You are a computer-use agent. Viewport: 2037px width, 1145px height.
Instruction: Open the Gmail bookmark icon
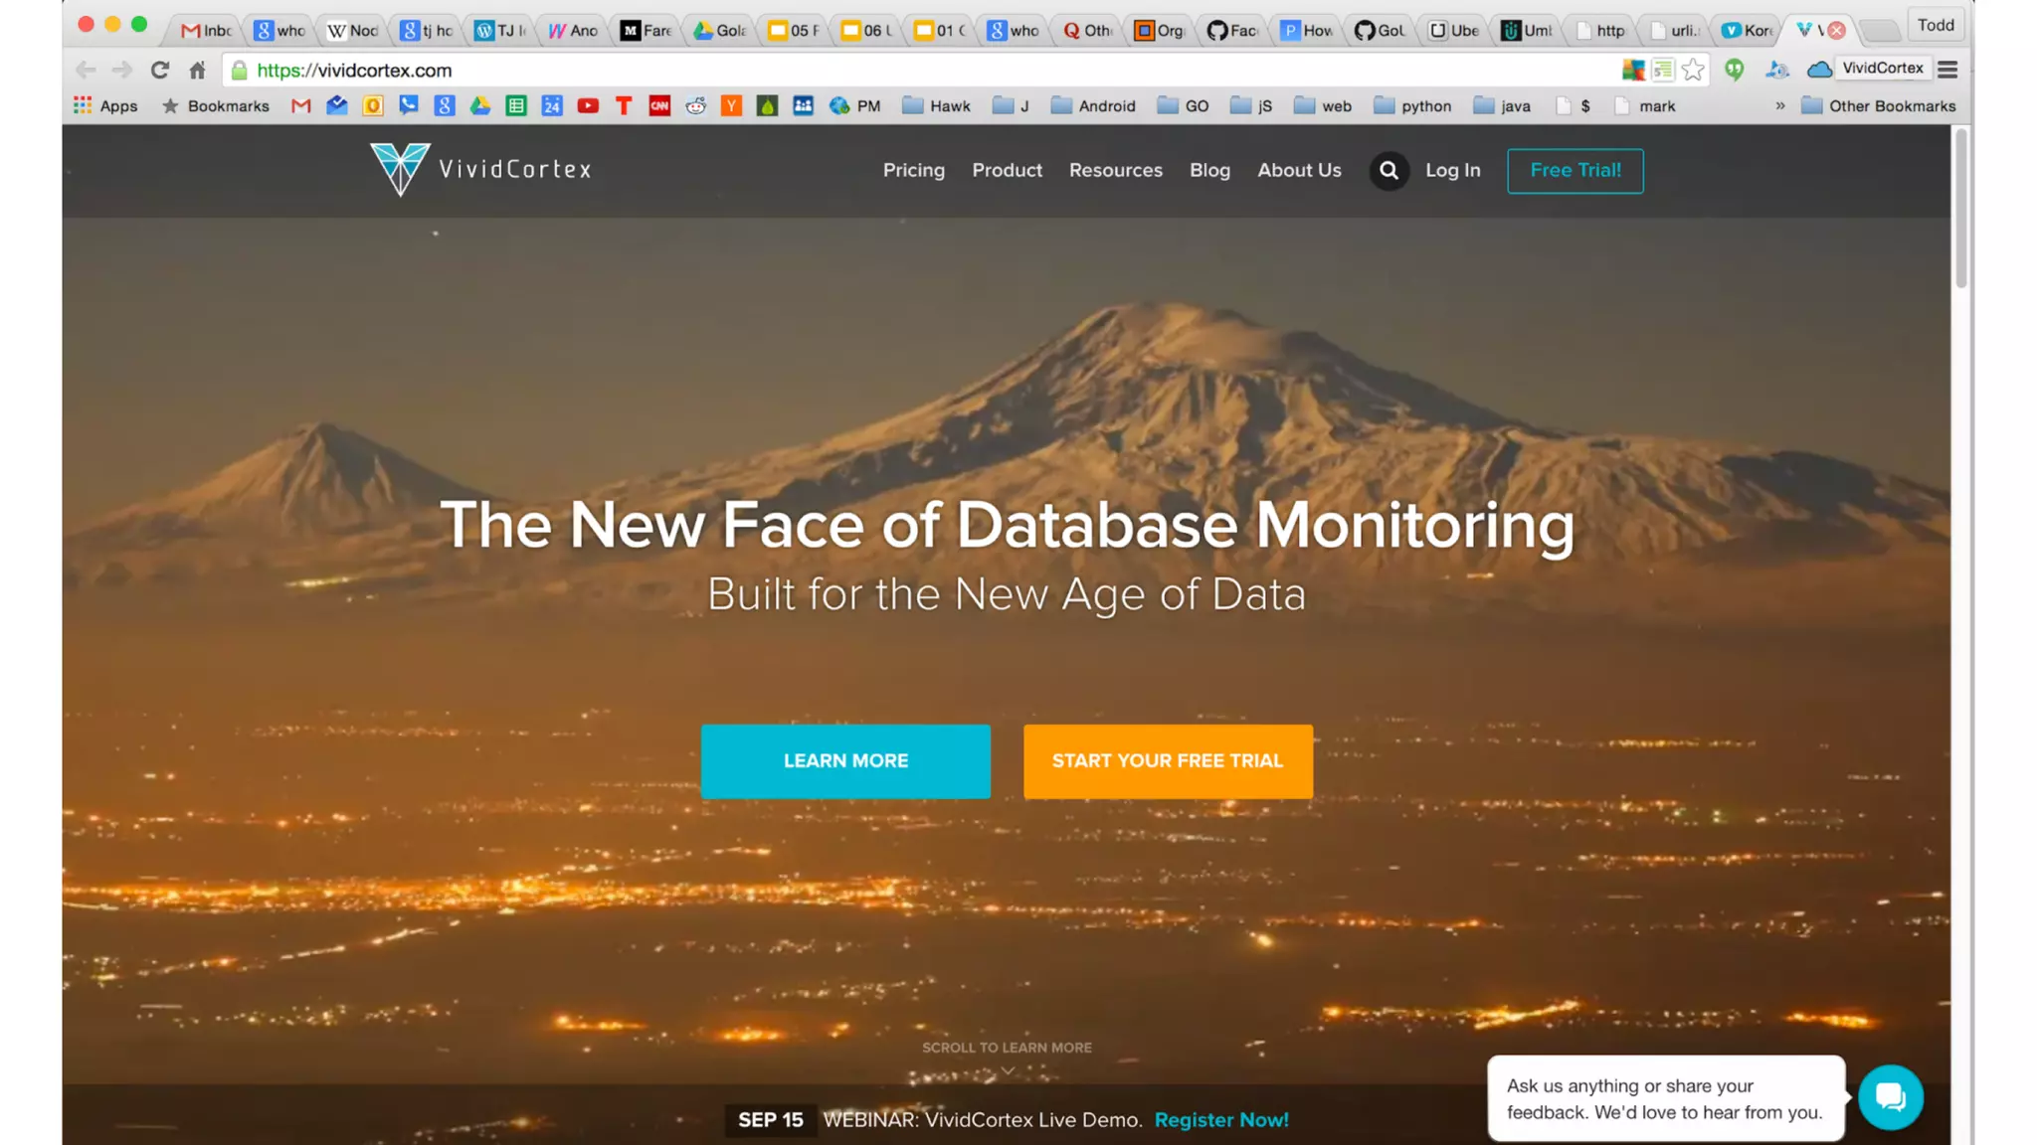300,105
